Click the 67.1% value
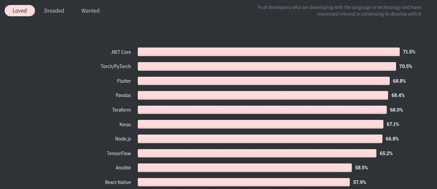Viewport: 437px width, 189px height. pos(393,124)
